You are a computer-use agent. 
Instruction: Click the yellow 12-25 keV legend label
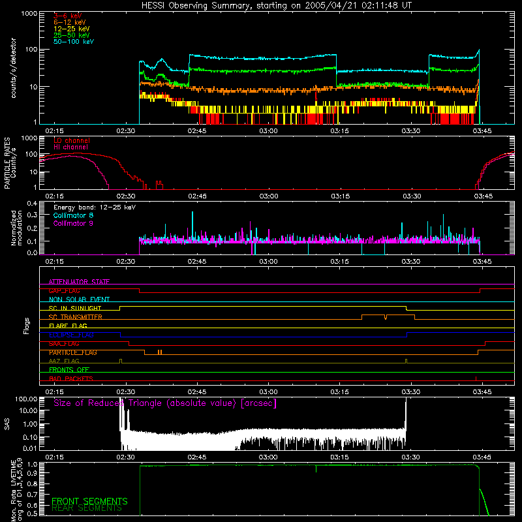click(72, 29)
